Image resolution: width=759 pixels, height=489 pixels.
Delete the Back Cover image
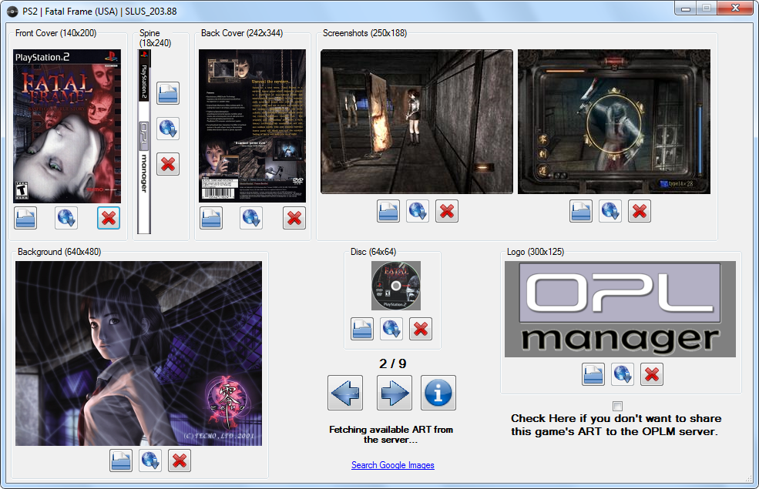click(294, 218)
